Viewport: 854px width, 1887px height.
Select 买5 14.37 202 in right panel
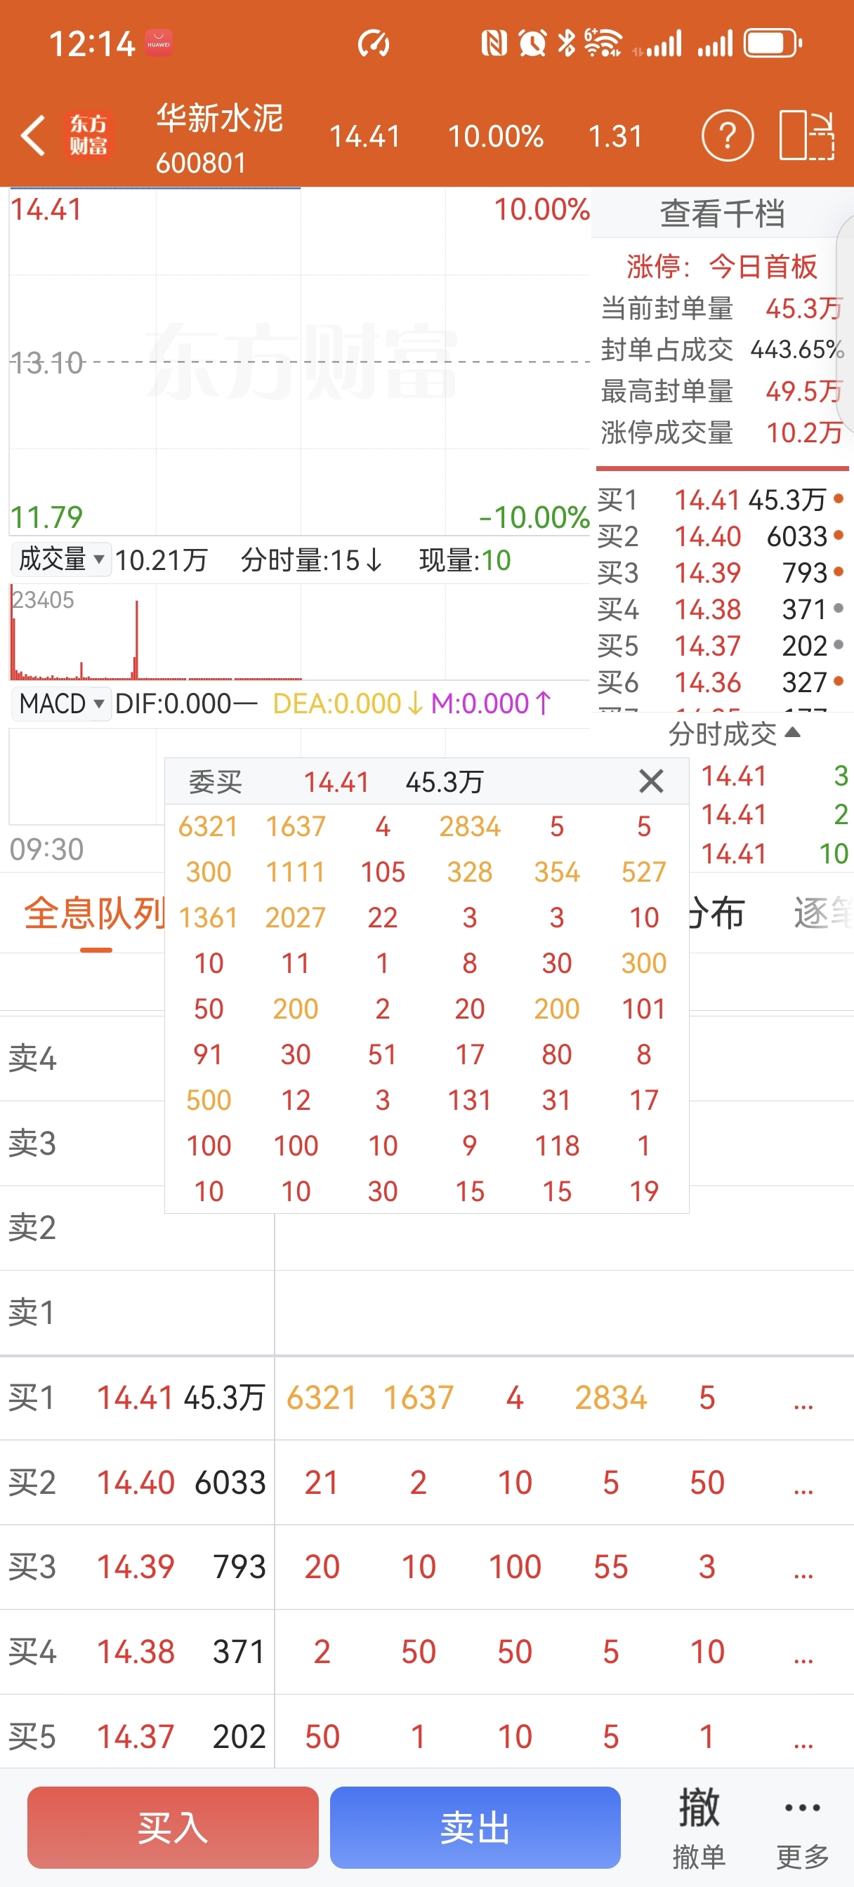(721, 645)
